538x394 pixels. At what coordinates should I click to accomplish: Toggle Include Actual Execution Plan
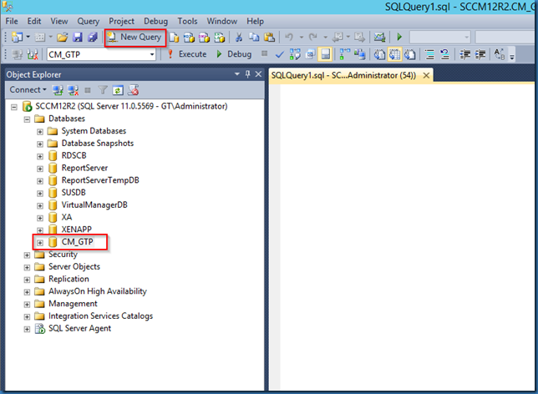(x=344, y=54)
